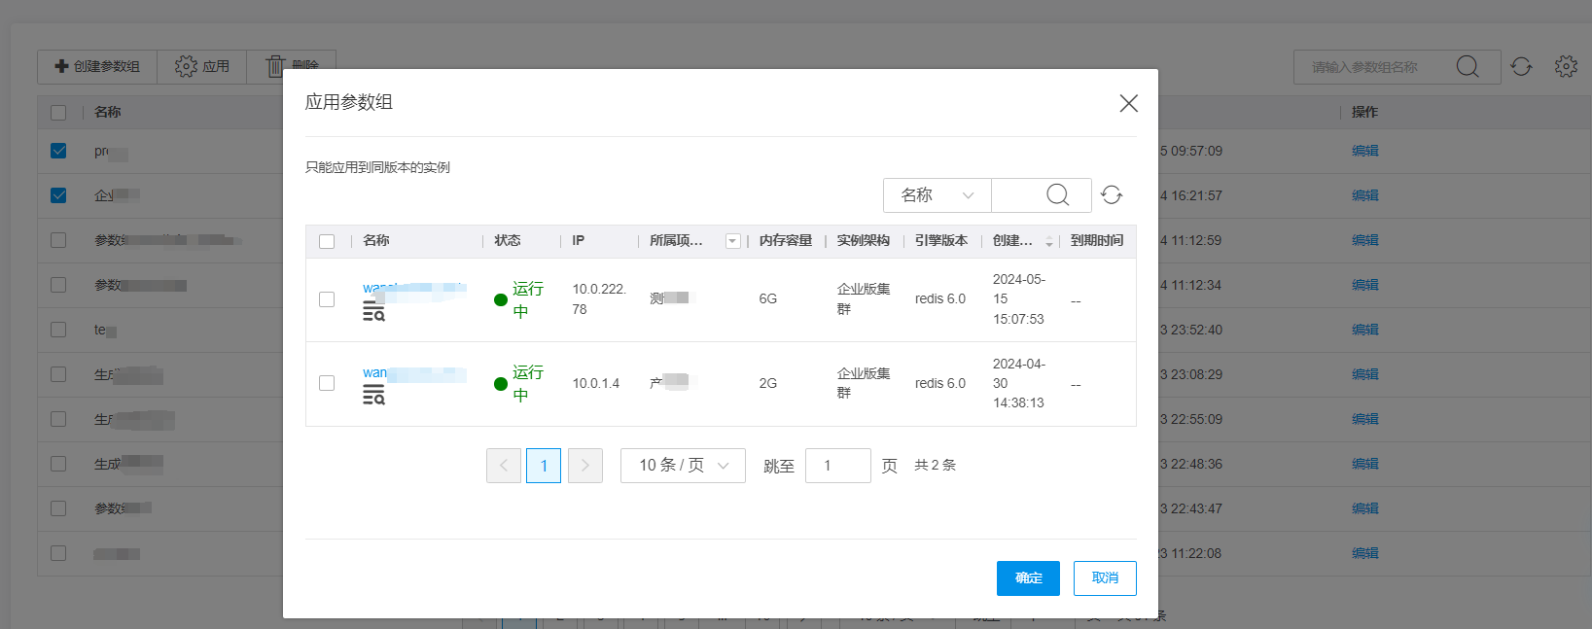
Task: Select page 1 in the pagination
Action: [544, 466]
